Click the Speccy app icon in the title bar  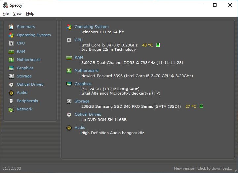pos(6,5)
